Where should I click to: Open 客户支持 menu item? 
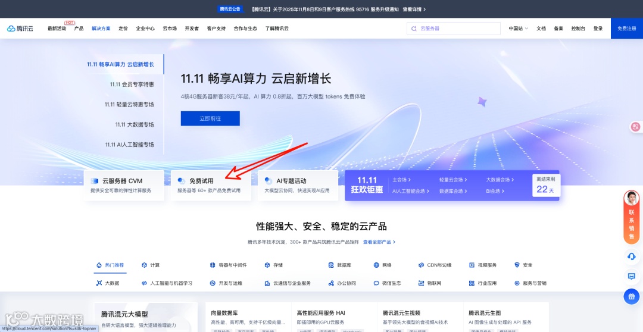[216, 29]
